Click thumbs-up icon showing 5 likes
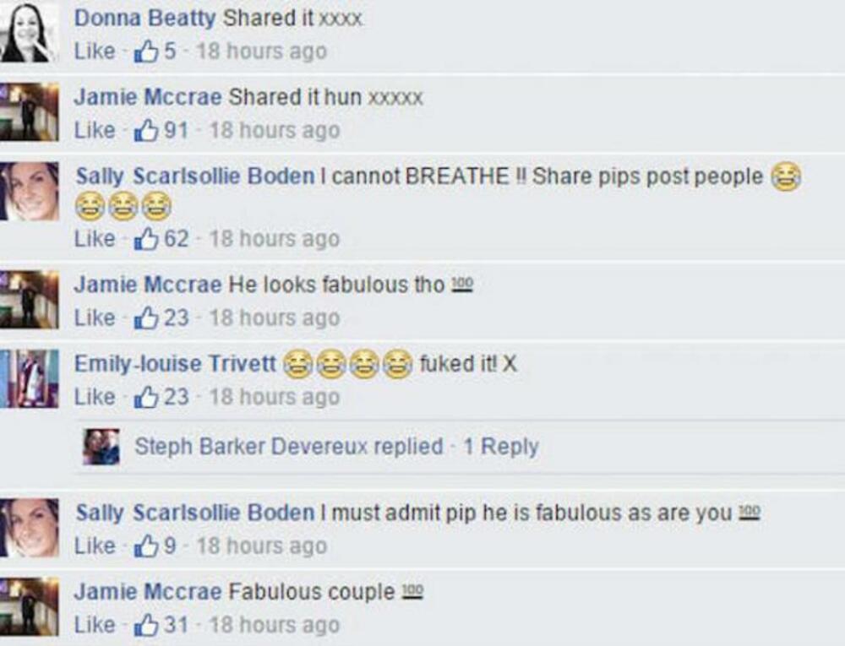This screenshot has width=845, height=646. (x=146, y=52)
